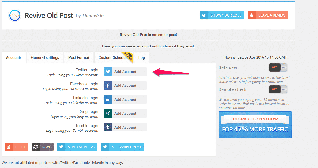Click the Tumblr icon beside Tumblr Login
Screen dimensions: 318x168
click(x=108, y=127)
